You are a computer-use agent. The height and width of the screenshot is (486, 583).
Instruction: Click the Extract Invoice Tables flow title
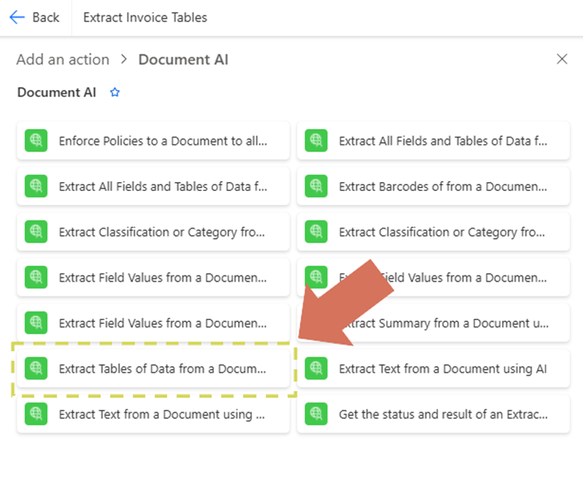tap(144, 17)
